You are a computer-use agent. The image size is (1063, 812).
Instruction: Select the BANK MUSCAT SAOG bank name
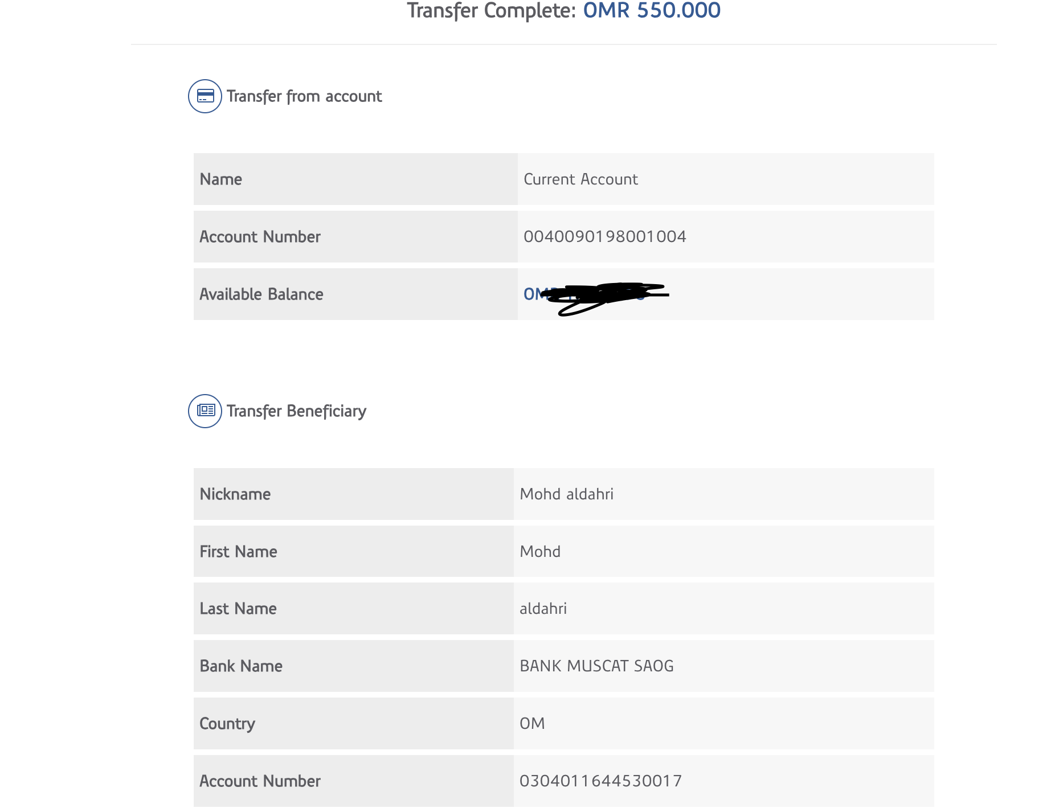tap(596, 666)
